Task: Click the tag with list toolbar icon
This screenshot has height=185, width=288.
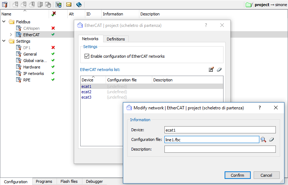Action: 32,4
